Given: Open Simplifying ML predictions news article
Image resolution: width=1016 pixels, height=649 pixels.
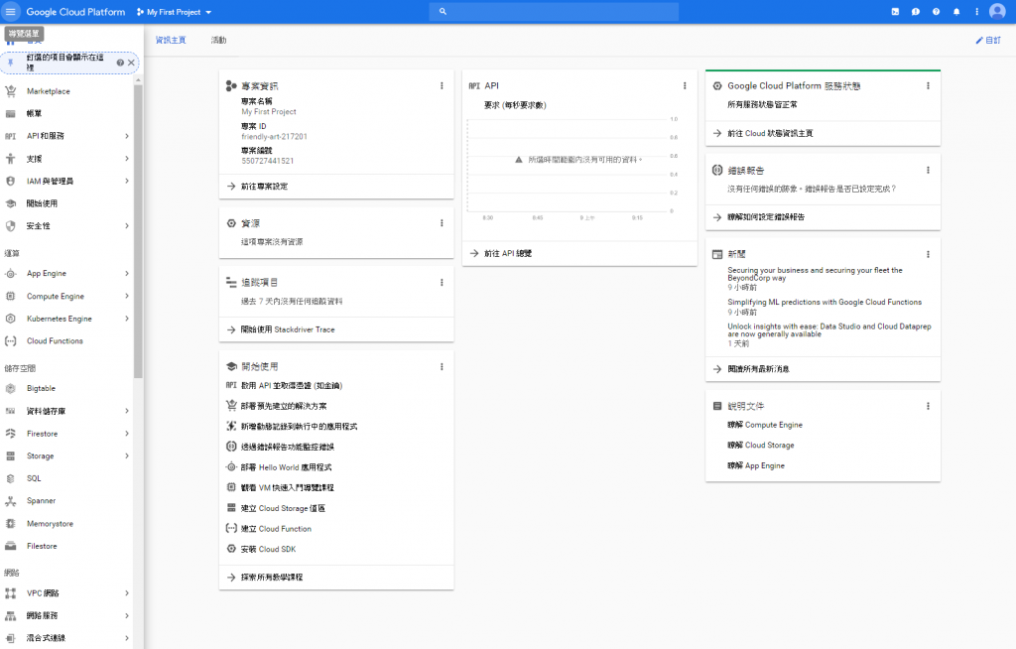Looking at the screenshot, I should tap(825, 302).
